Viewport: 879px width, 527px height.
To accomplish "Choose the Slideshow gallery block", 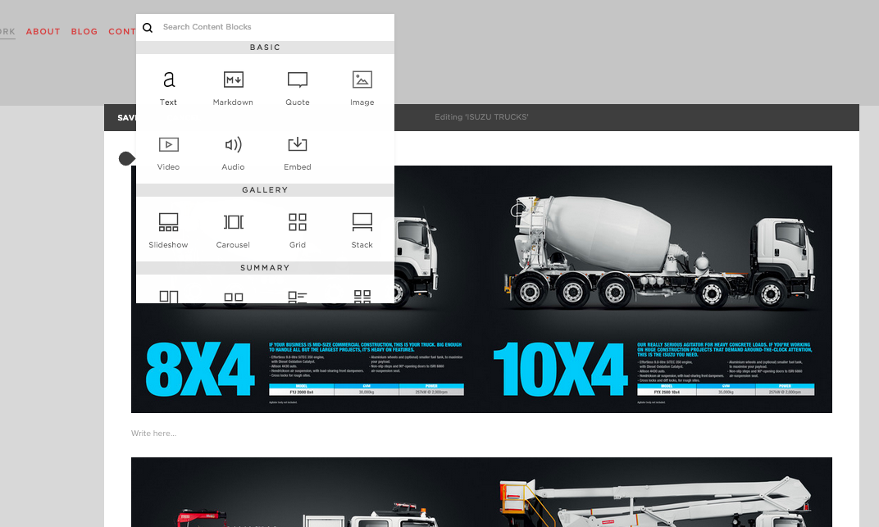I will [168, 230].
